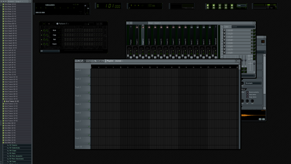
Task: Select the Hat channel button
Action: pos(55,40)
